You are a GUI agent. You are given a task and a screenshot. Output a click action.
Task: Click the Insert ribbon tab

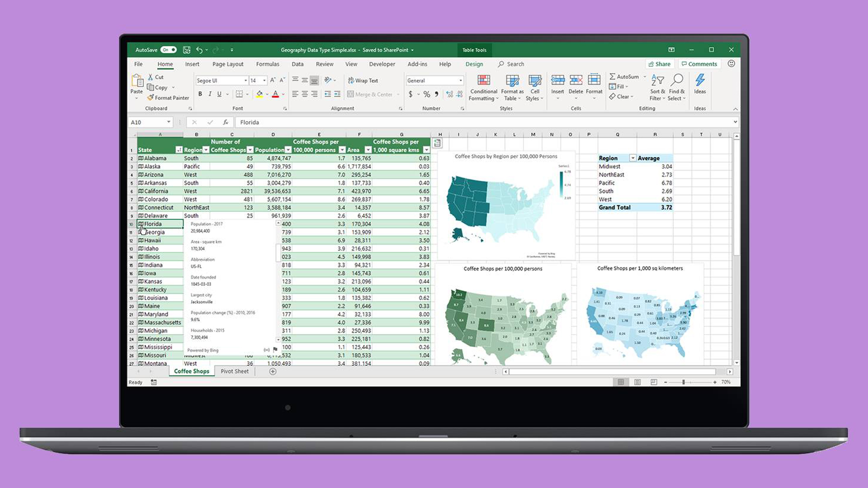click(x=192, y=63)
